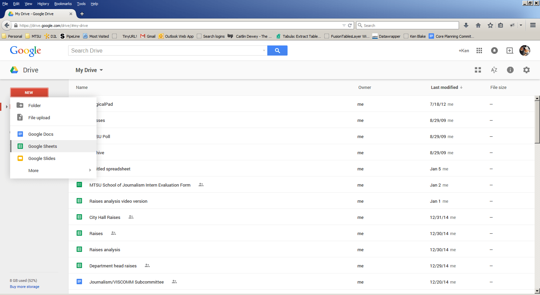Open the Firefox Bookmarks menu
The width and height of the screenshot is (540, 295).
point(63,4)
